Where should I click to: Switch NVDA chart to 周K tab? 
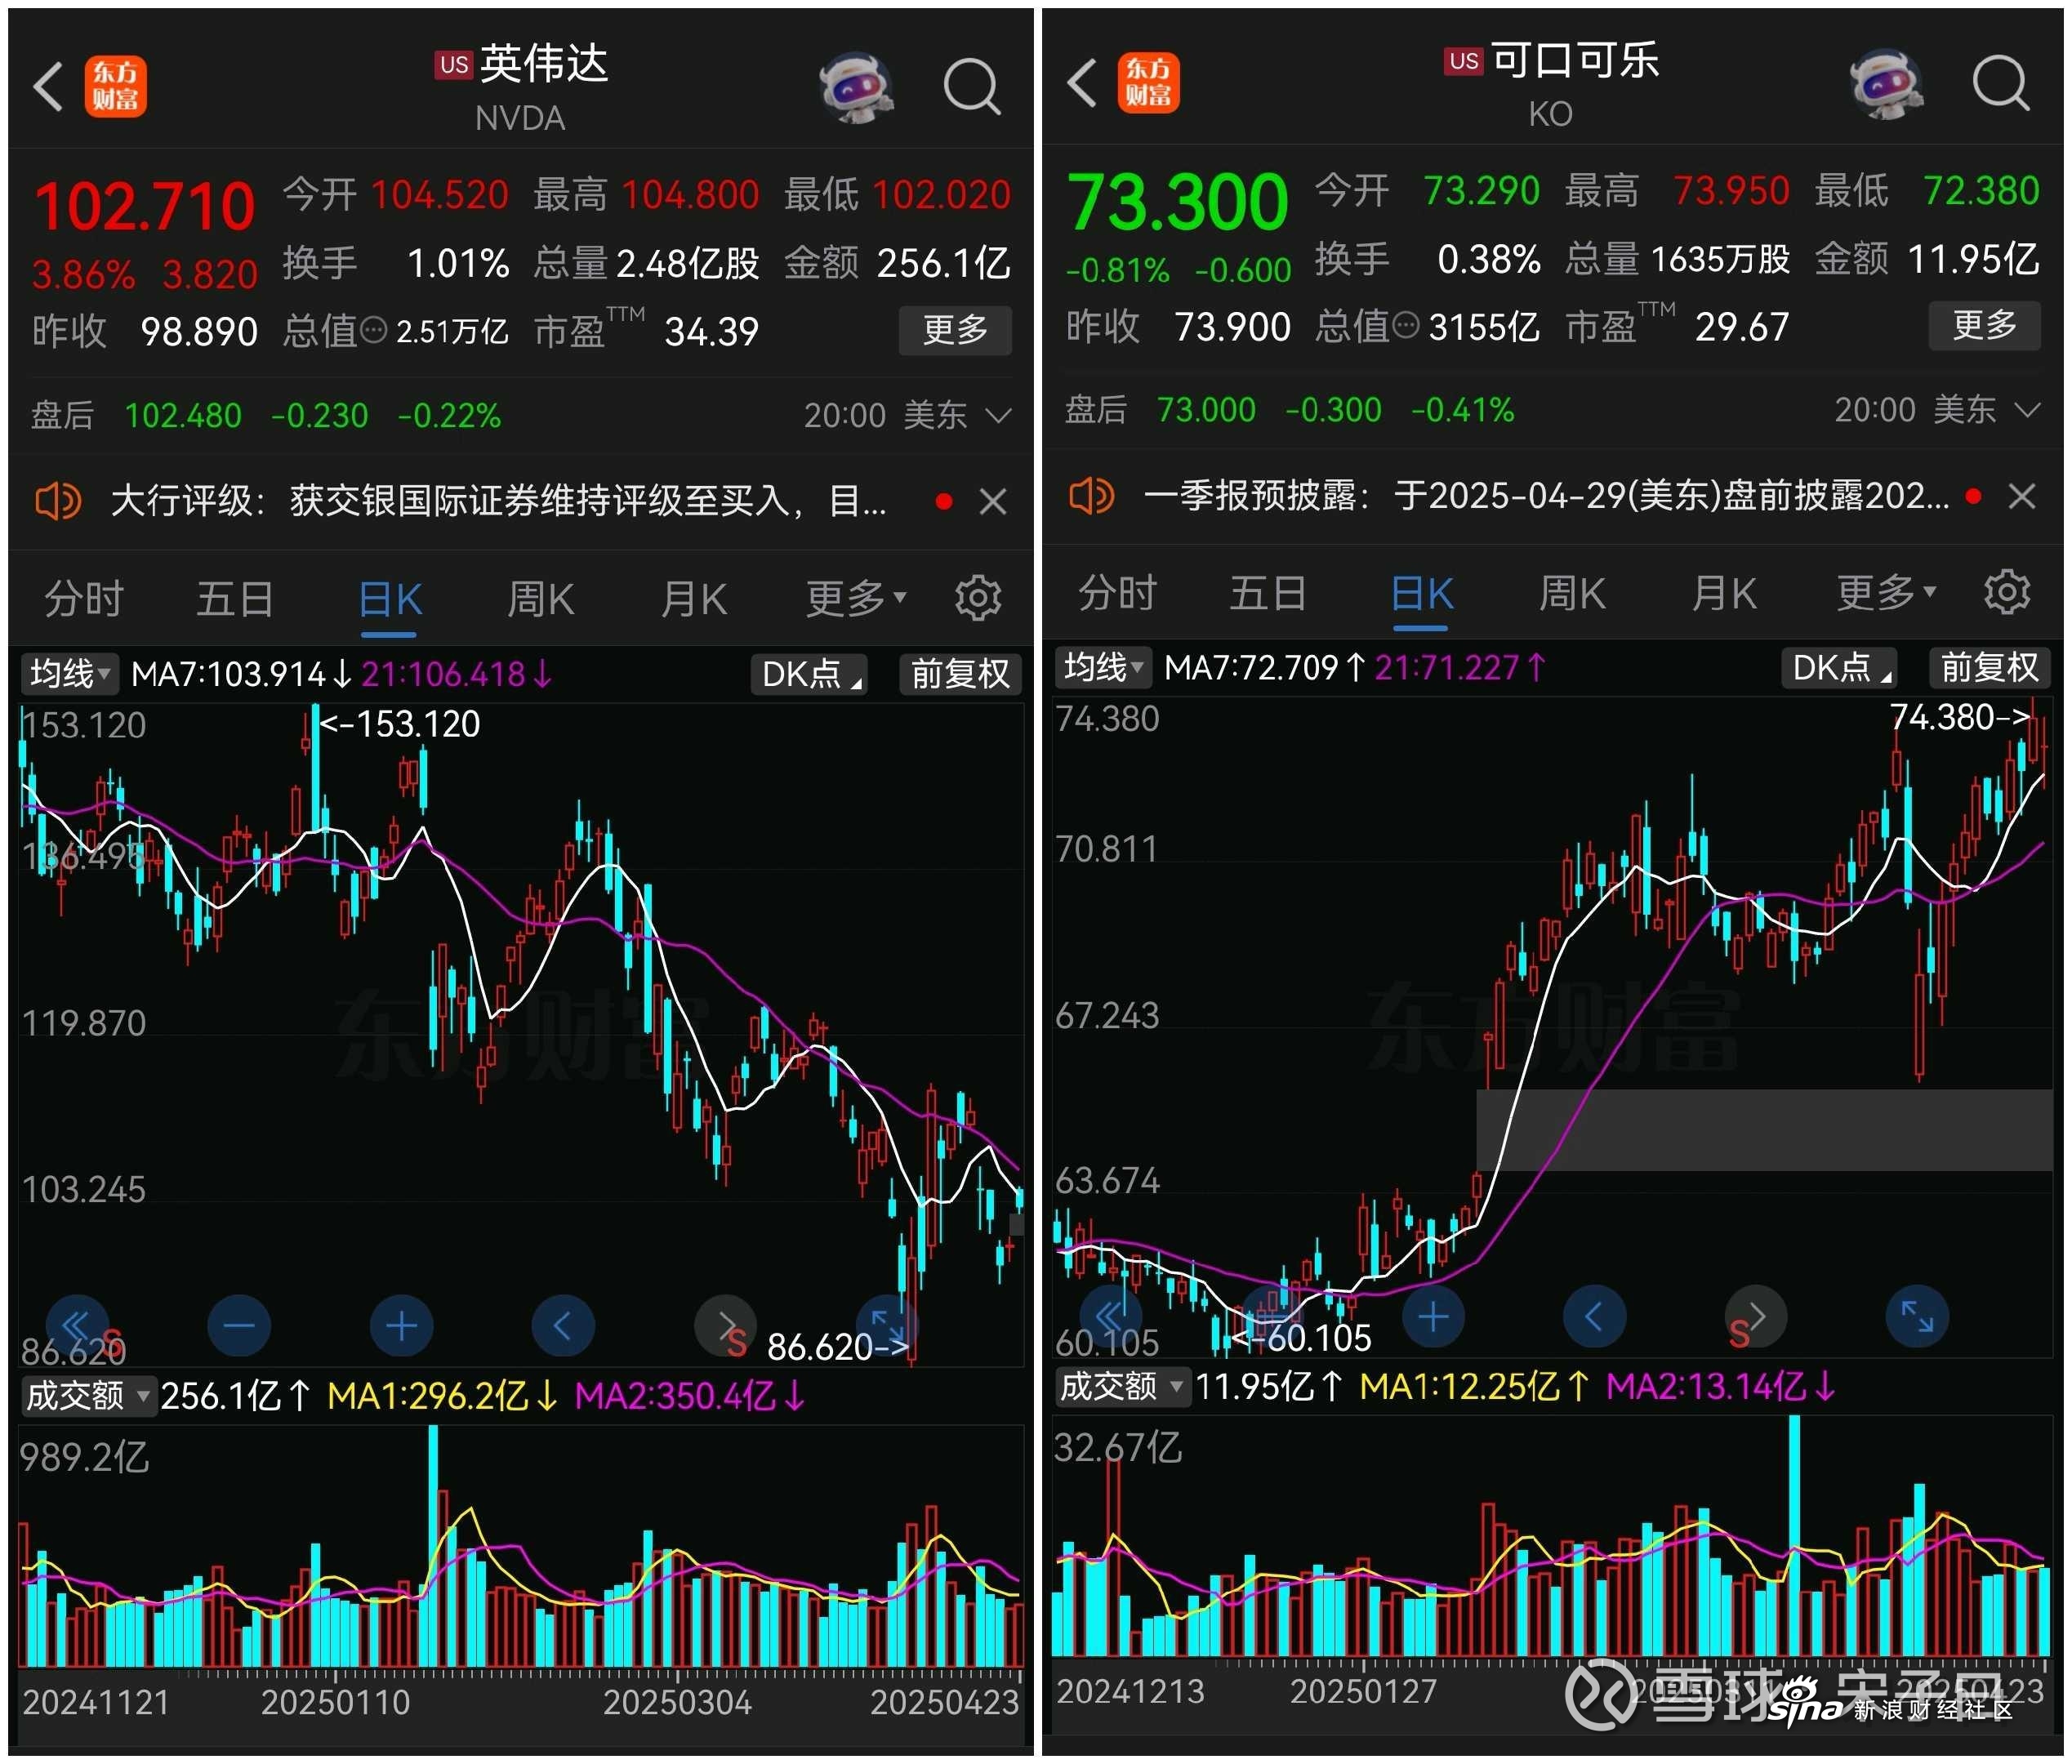click(540, 599)
